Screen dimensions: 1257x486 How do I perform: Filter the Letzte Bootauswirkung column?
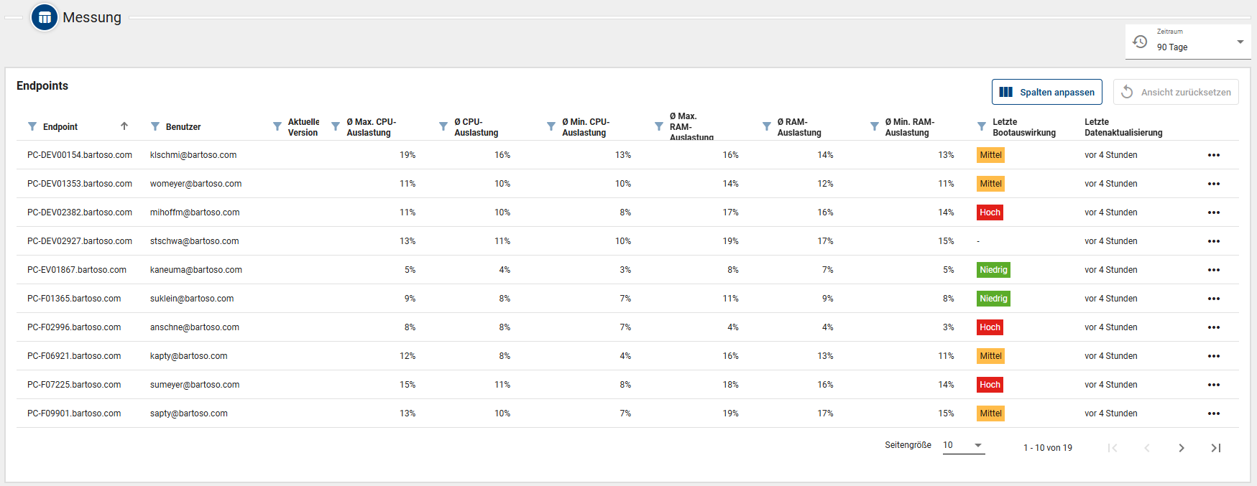click(x=982, y=126)
